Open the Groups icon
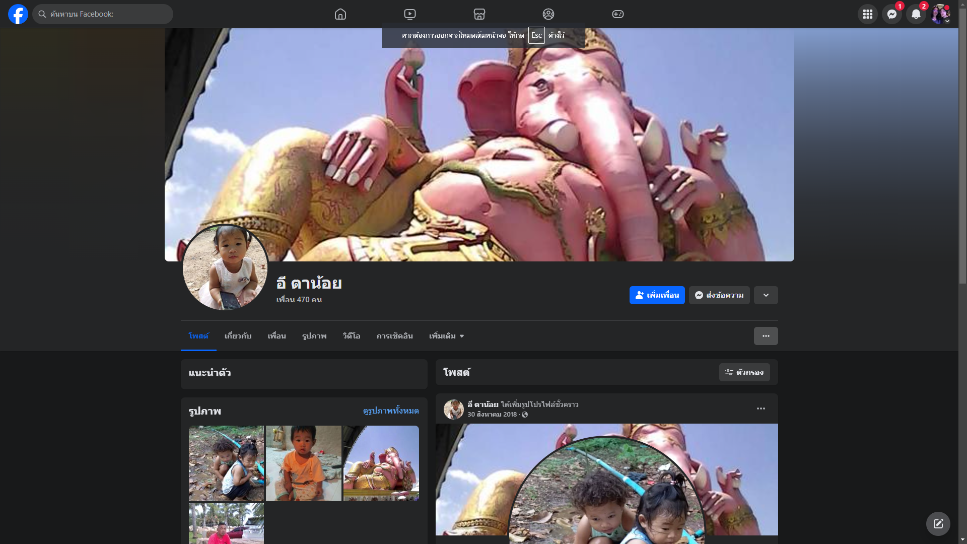This screenshot has height=544, width=967. coord(548,14)
